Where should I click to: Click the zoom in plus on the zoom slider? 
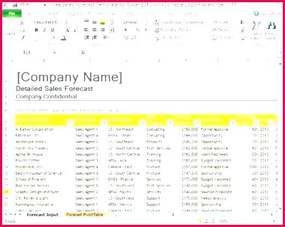[274, 222]
